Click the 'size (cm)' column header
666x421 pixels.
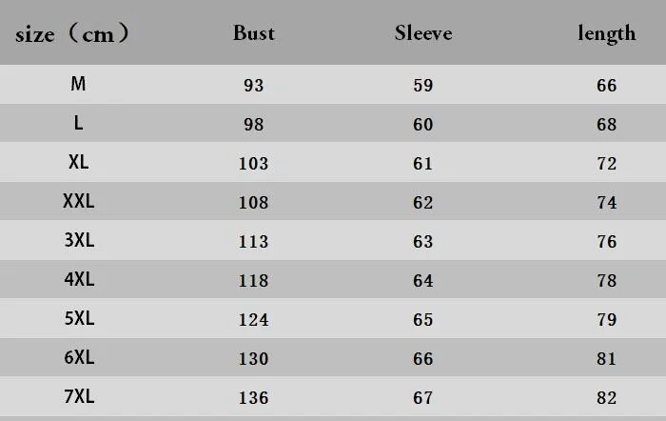point(72,33)
